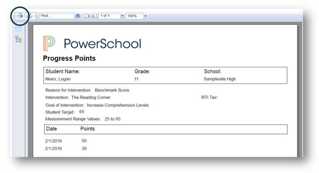
Task: Click the Sampleville High school value
Action: 220,79
